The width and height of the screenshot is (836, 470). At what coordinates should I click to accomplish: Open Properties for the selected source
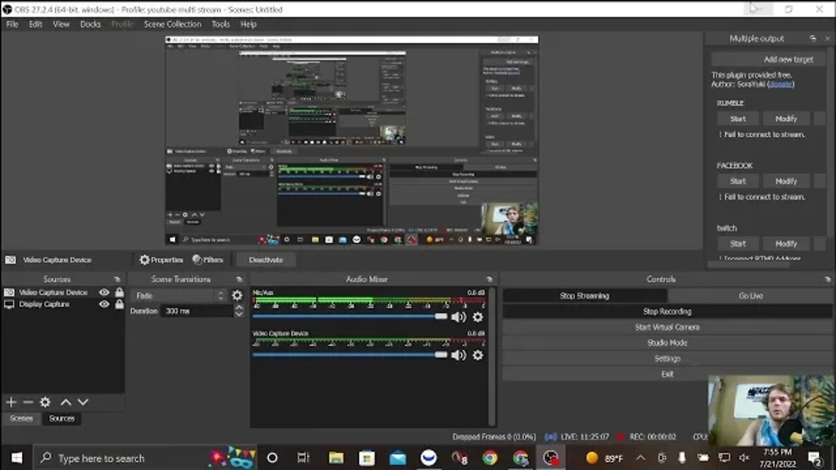coord(161,260)
